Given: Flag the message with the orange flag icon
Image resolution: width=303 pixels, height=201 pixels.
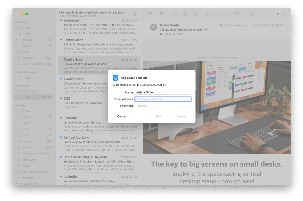Looking at the screenshot, I should click(237, 14).
